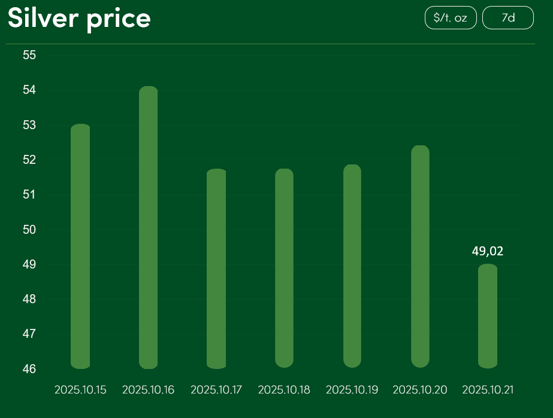Click the 55 y-axis label

tap(29, 55)
